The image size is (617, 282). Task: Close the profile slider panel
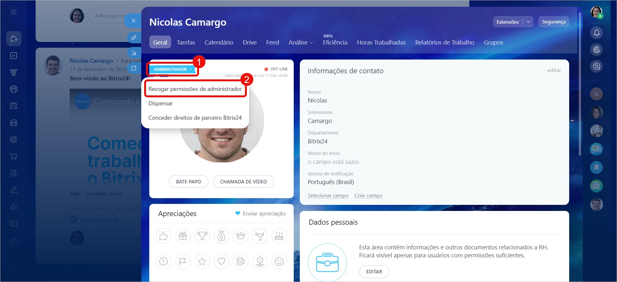(x=134, y=21)
